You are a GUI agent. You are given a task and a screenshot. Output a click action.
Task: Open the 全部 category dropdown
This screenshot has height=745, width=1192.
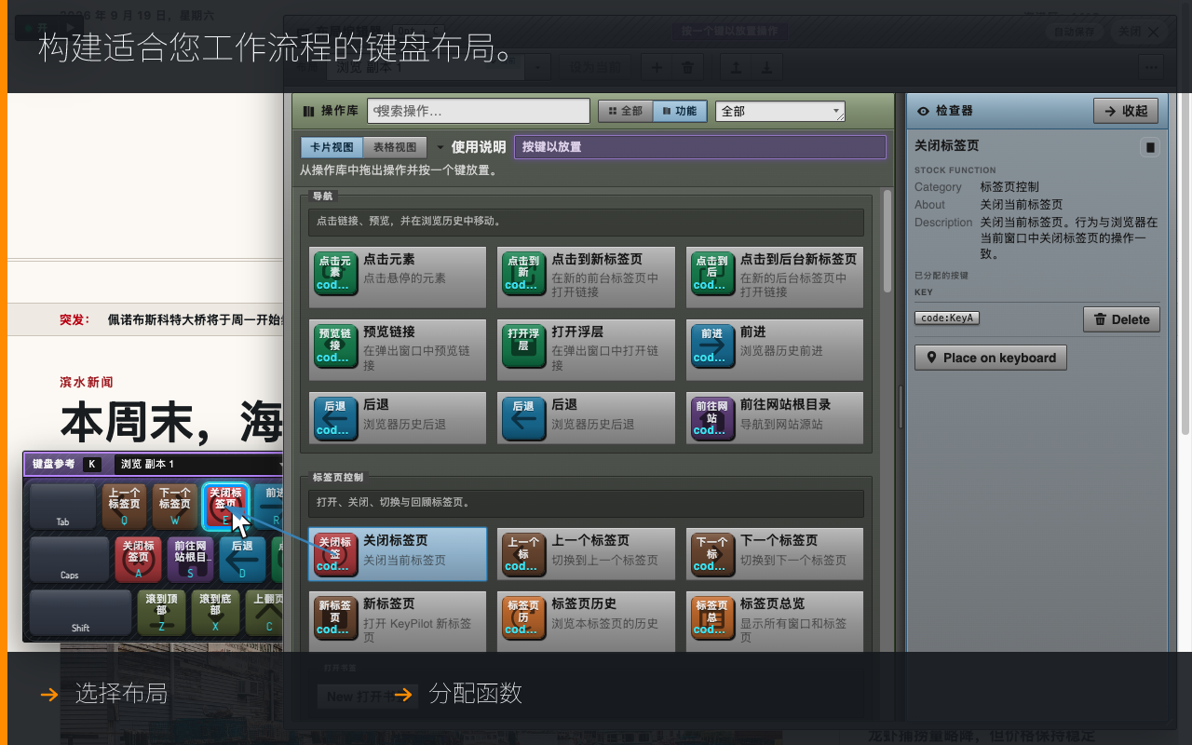point(780,112)
